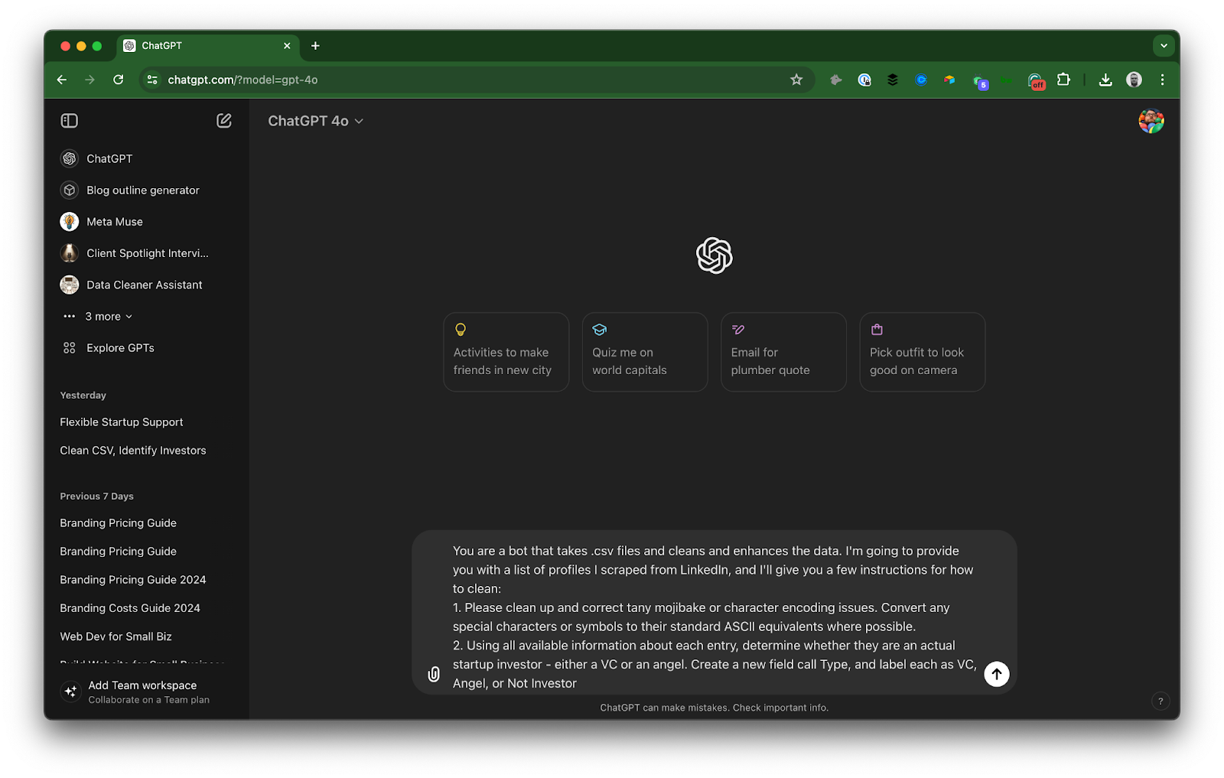Click the center ChatGPT logo
1224x778 pixels.
[x=715, y=256]
